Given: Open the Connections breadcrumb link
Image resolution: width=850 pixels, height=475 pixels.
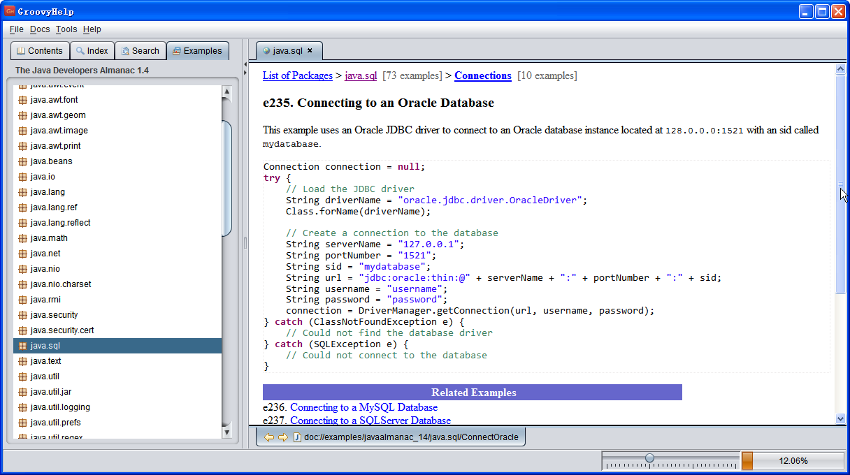Looking at the screenshot, I should 483,75.
